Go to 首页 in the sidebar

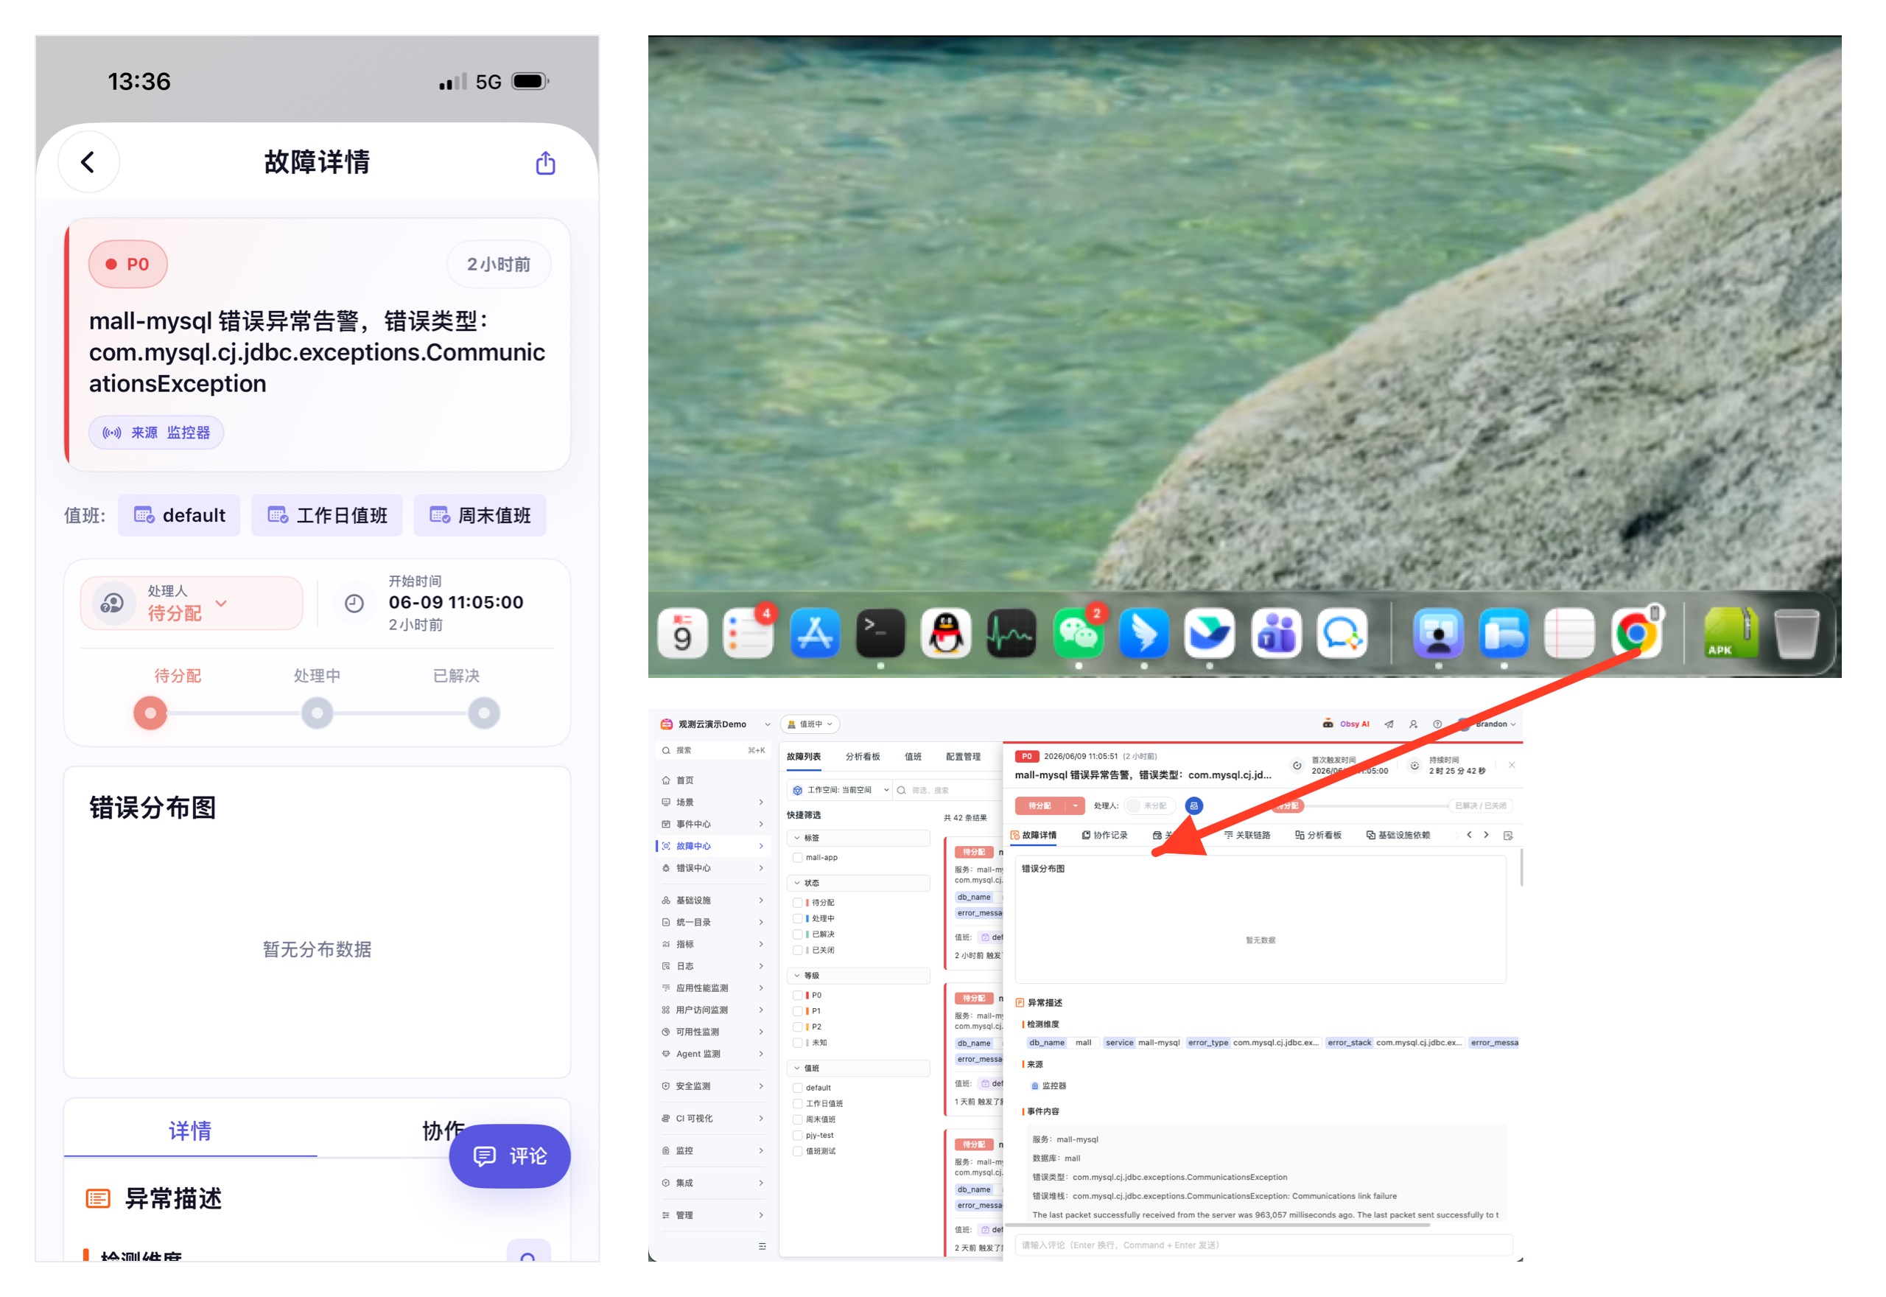712,780
